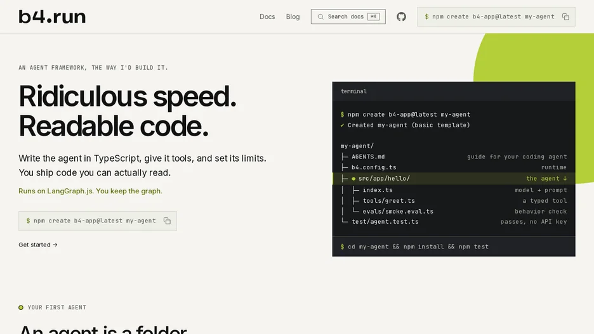Image resolution: width=594 pixels, height=334 pixels.
Task: Follow the Get started link
Action: 38,245
